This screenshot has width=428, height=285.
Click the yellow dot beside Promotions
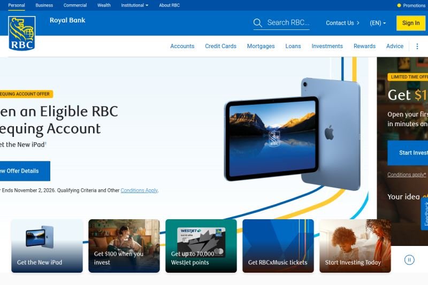399,5
